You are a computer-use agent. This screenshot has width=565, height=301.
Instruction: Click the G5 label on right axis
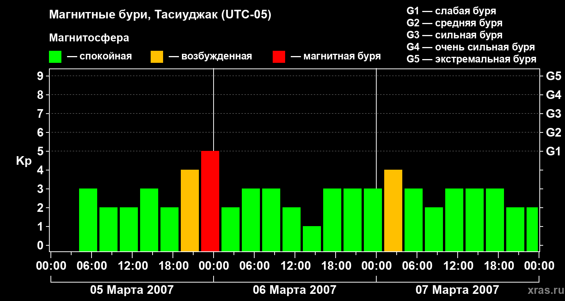553,76
